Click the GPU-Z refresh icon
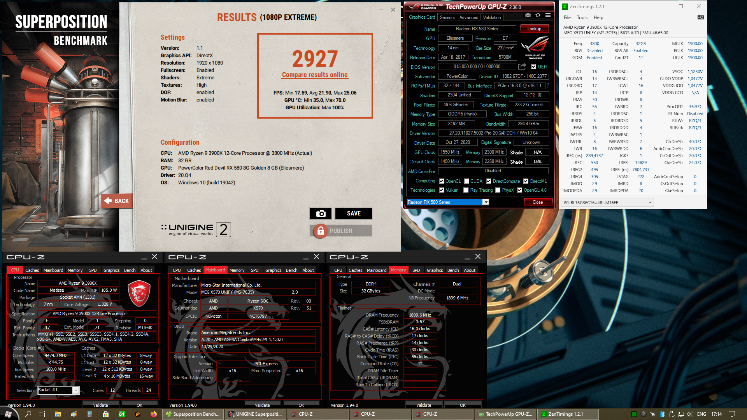 tap(538, 16)
